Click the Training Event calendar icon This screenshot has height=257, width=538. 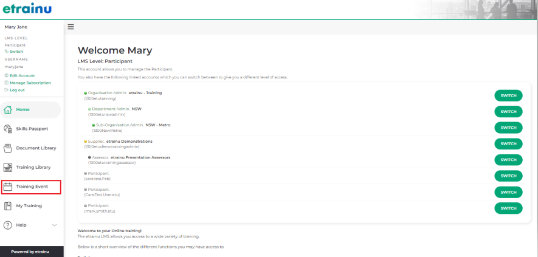[x=7, y=187]
